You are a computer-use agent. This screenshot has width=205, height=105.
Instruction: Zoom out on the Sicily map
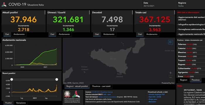pos(170,78)
